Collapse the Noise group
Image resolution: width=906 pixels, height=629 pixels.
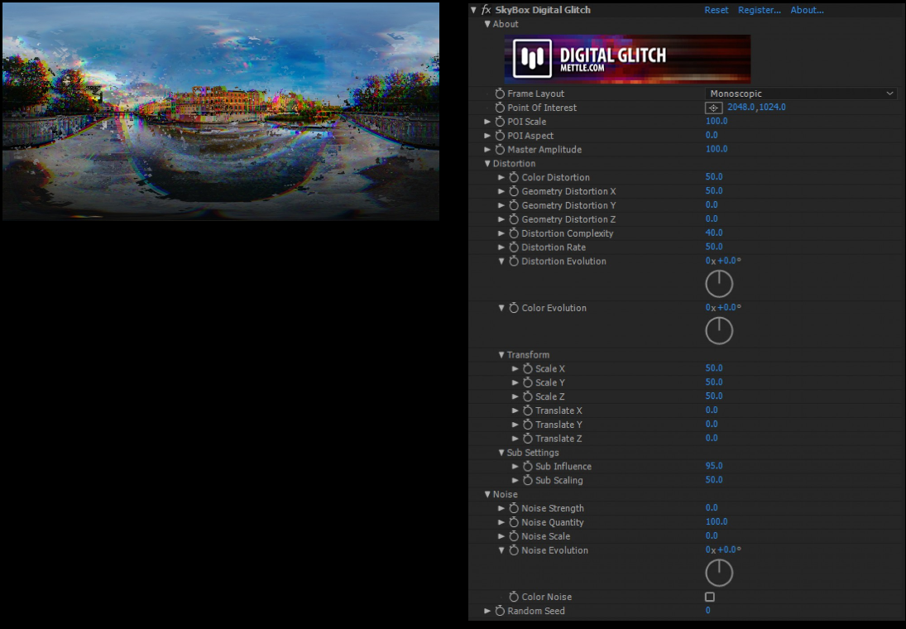click(487, 494)
